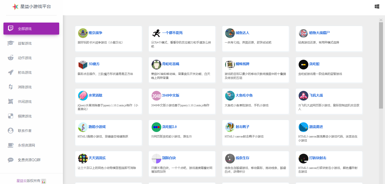This screenshot has width=385, height=184.
Task: Select the 贪吃蛇 black circle icon
Action: [303, 65]
